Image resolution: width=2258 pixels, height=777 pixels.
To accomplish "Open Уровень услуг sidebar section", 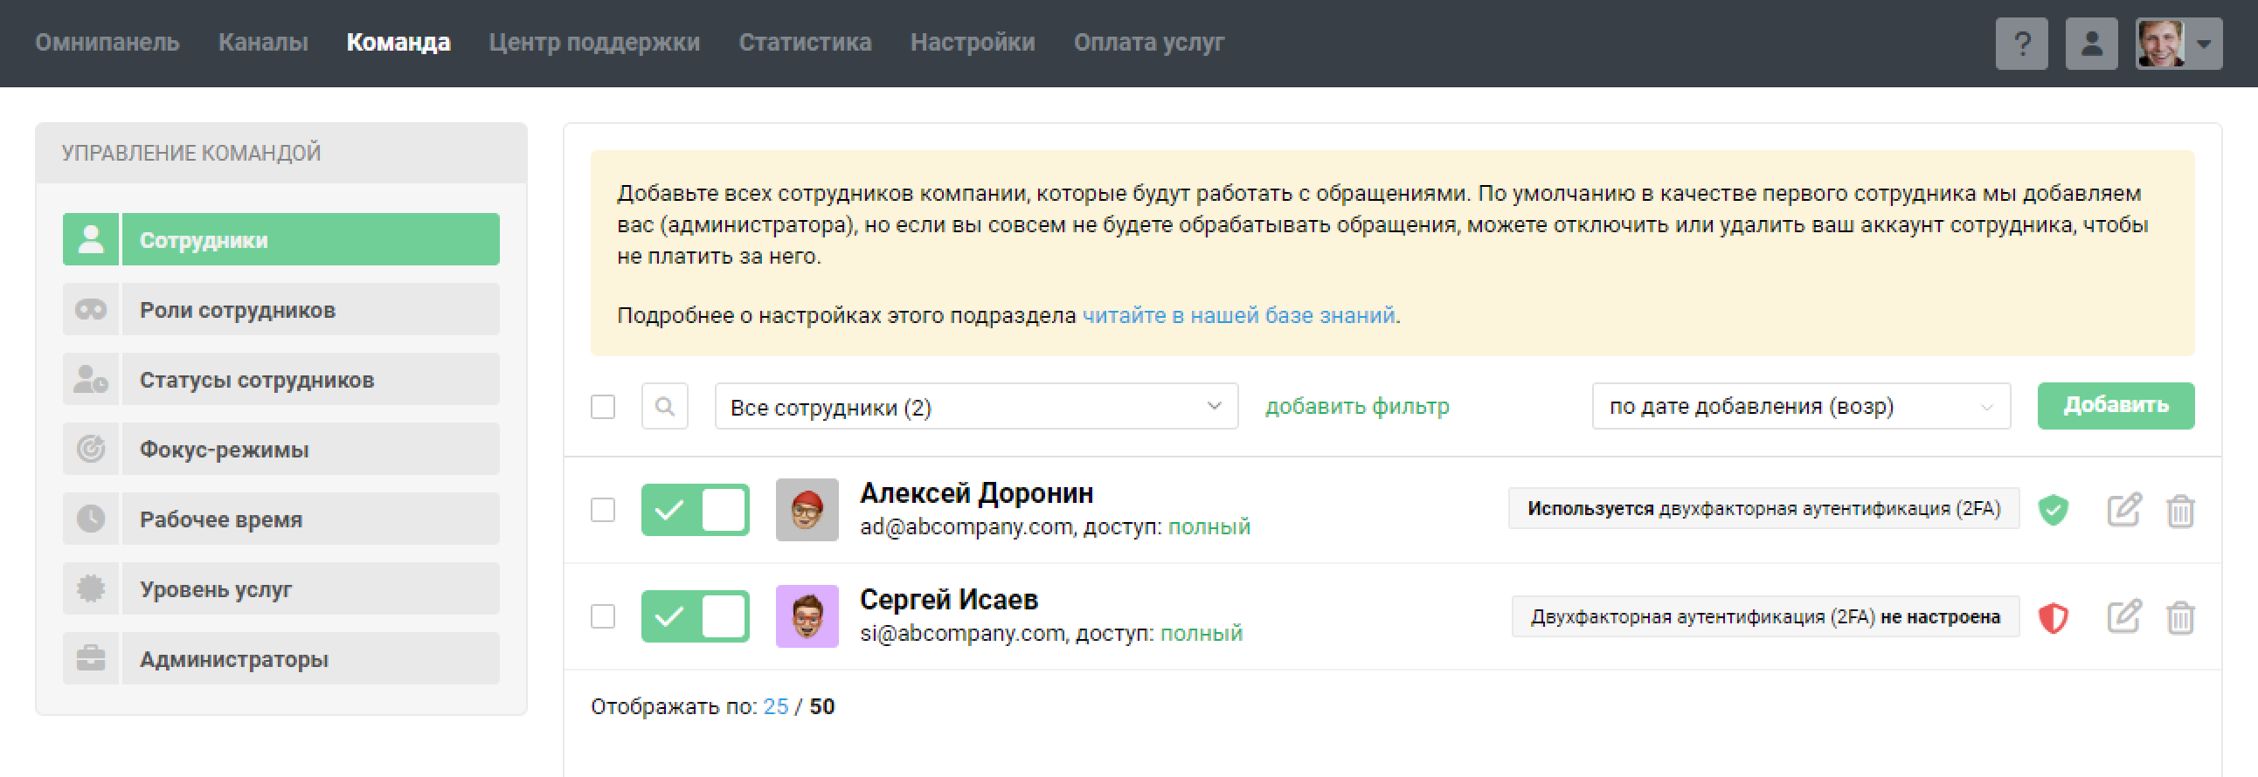I will click(310, 588).
